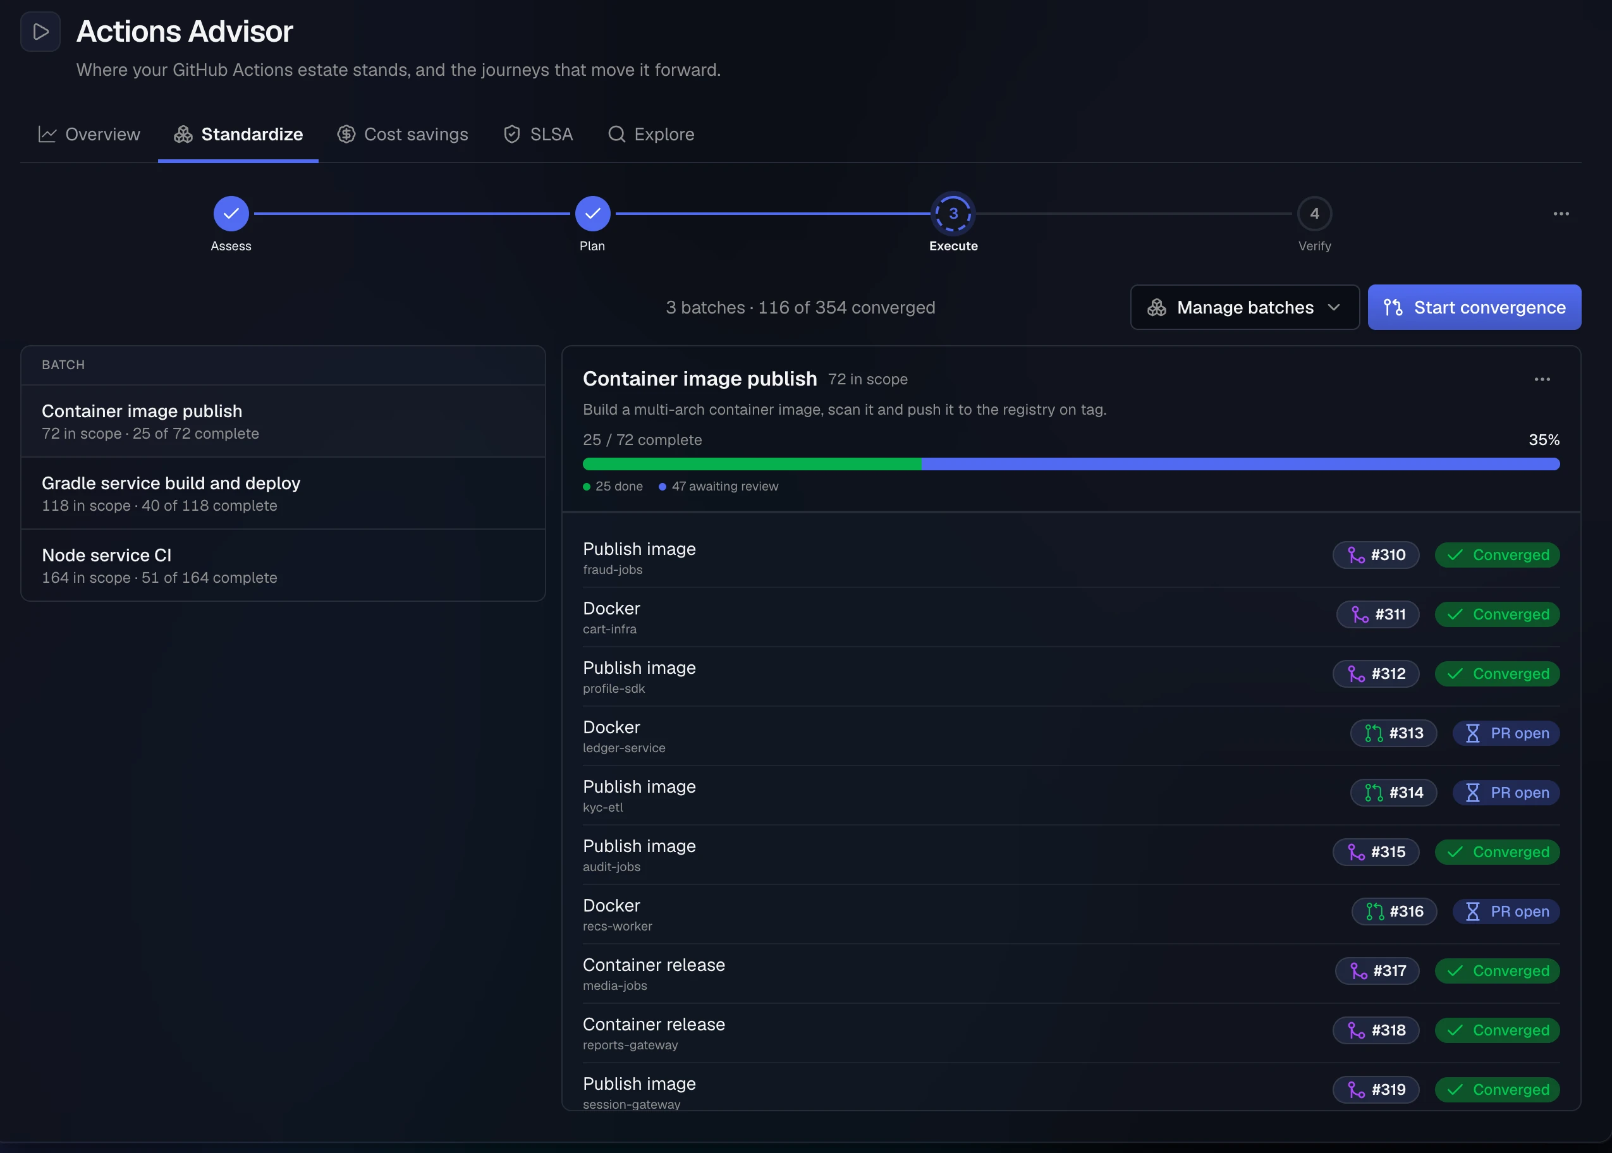The image size is (1612, 1153).
Task: Click the Converged badge for audit-jobs
Action: [x=1497, y=853]
